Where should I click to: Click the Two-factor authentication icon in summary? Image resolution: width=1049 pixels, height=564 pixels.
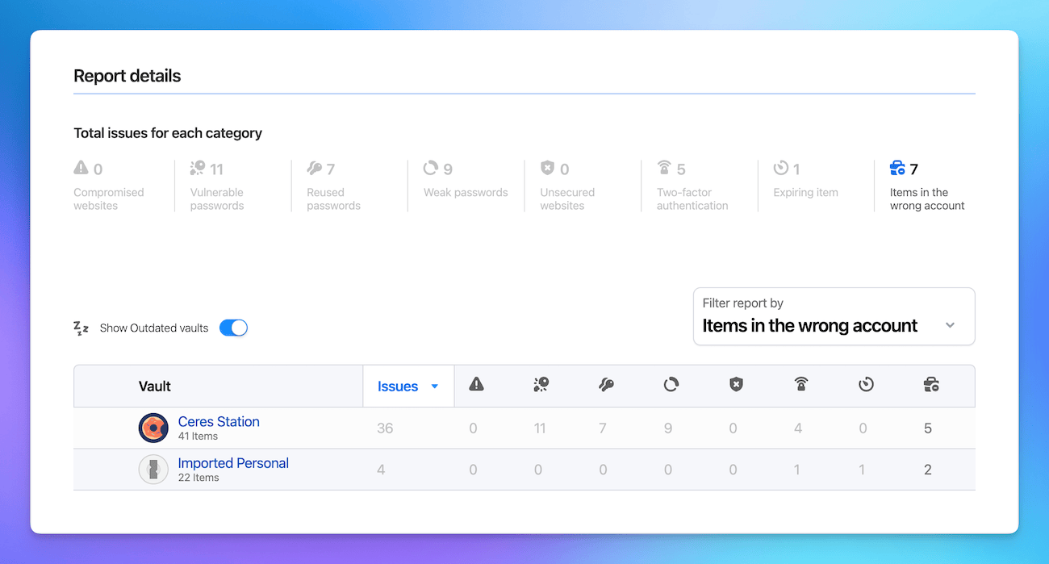coord(664,168)
